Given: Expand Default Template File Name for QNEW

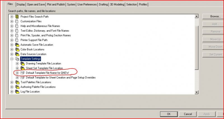Looking at the screenshot, I should [x=17, y=73].
